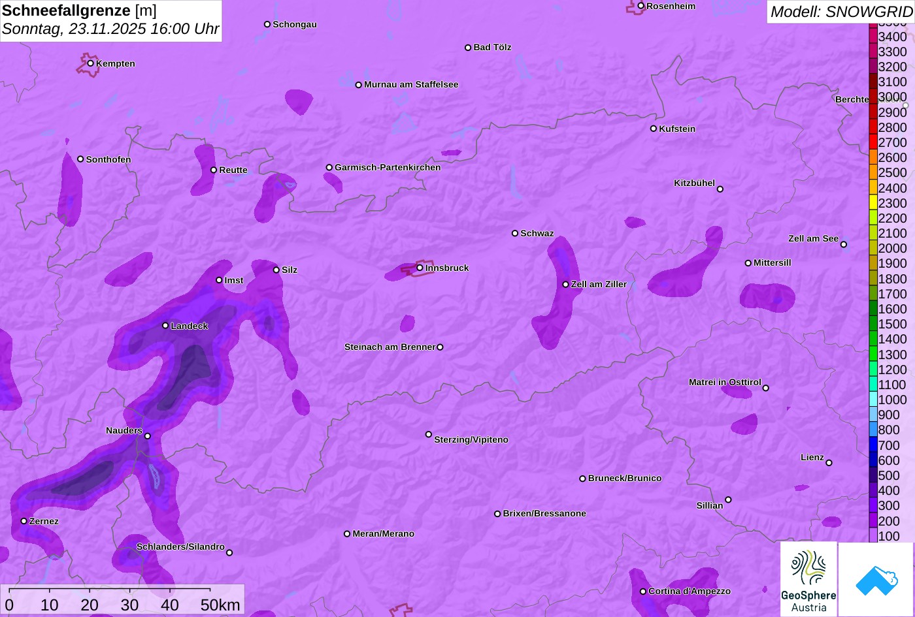Click the Kitzbühel marker dot
Image resolution: width=915 pixels, height=617 pixels.
(720, 189)
